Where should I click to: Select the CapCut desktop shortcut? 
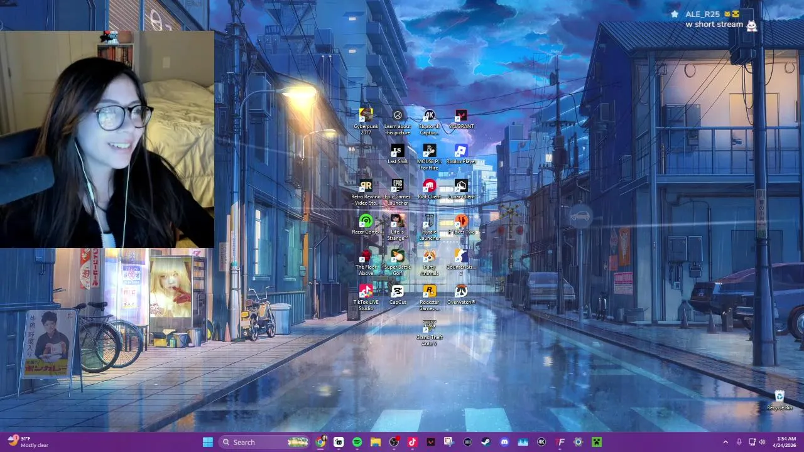[x=398, y=294]
